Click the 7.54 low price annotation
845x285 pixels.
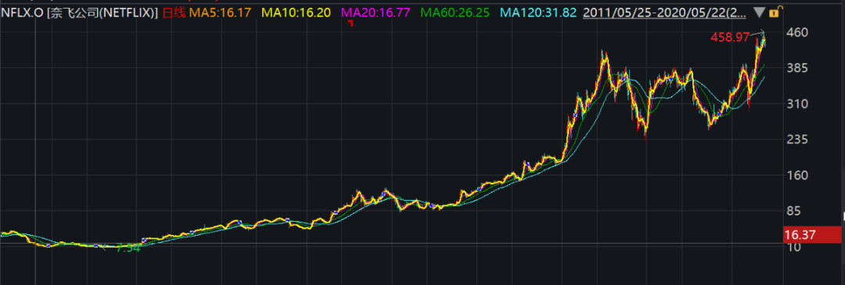[128, 249]
